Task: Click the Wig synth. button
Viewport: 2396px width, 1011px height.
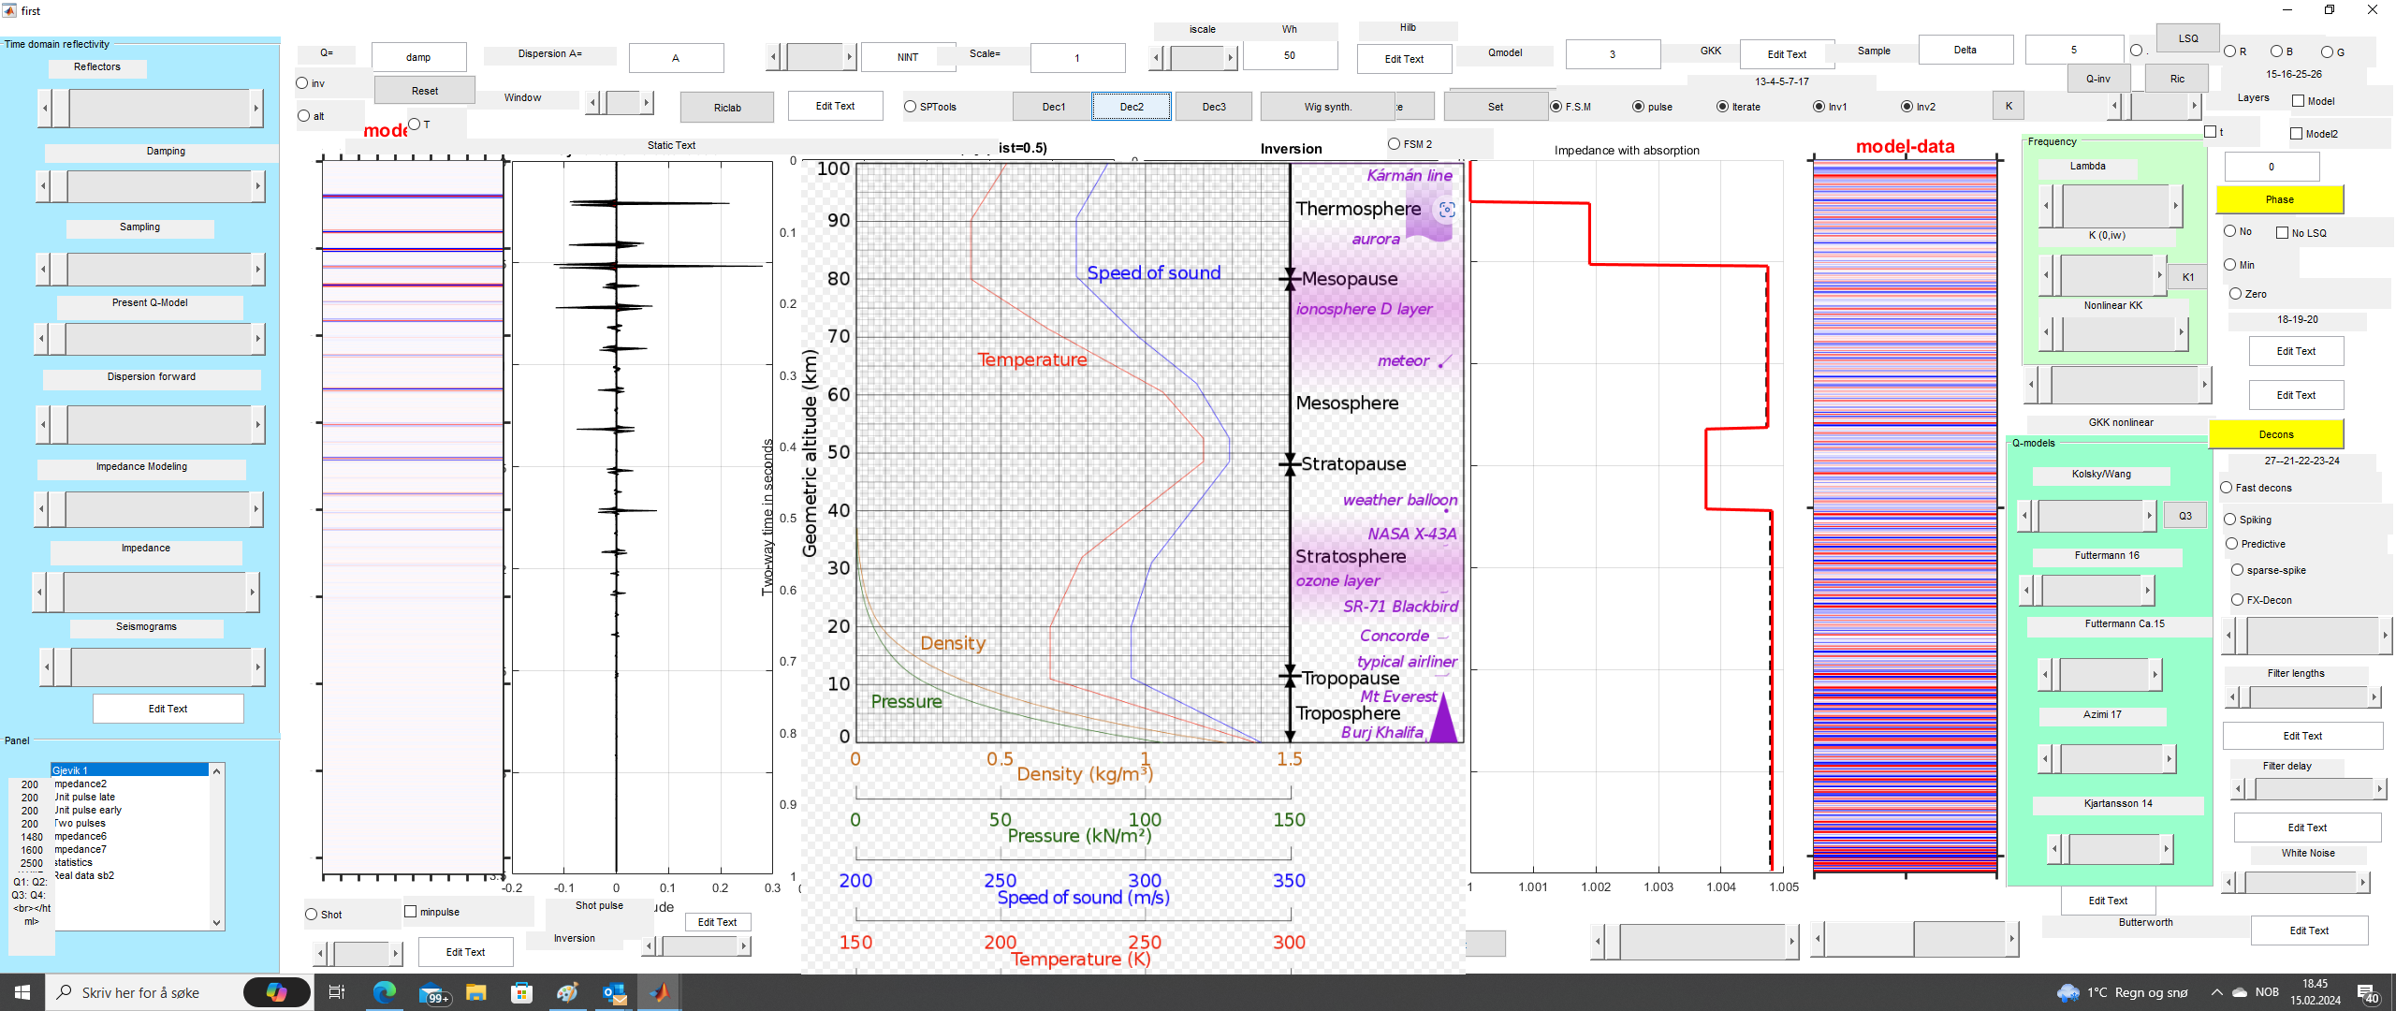Action: (x=1327, y=107)
